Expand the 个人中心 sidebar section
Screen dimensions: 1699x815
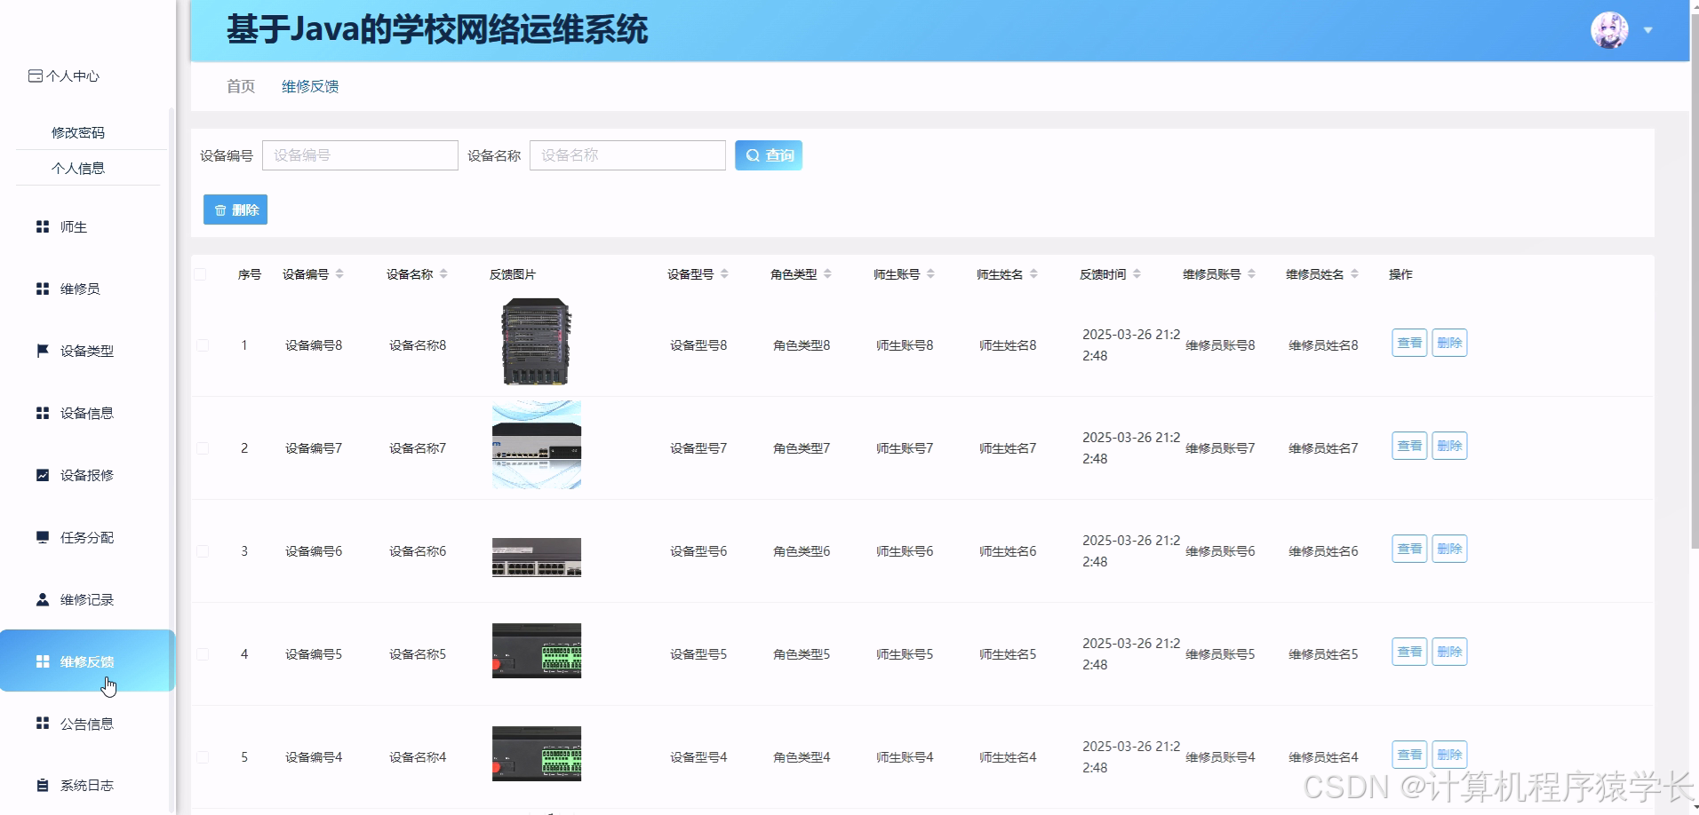[63, 75]
